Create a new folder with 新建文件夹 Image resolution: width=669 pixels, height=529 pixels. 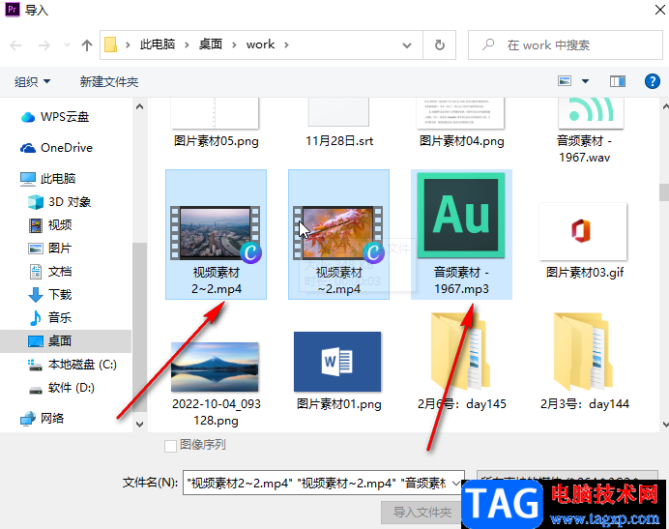point(109,81)
